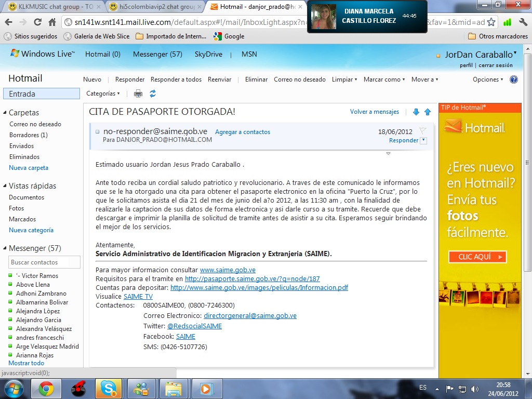Open the arrow next to Responder
This screenshot has width=532, height=399.
[423, 140]
